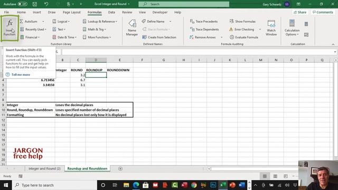
Task: Open the Watch Window
Action: click(x=271, y=28)
